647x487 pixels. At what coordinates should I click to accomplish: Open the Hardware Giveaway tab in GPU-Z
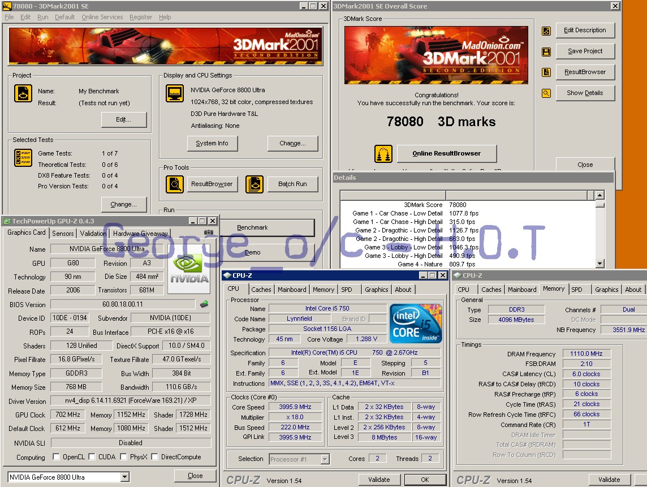[140, 233]
